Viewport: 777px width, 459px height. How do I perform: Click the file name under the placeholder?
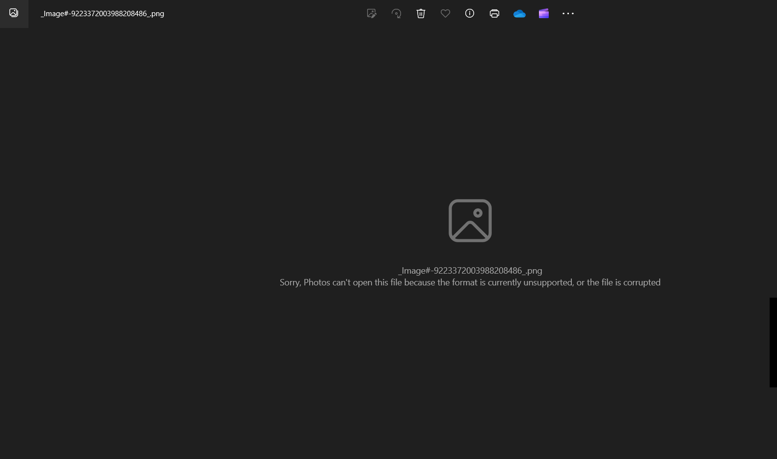point(470,271)
